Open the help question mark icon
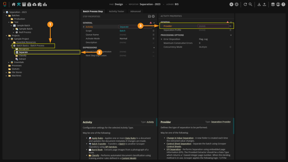The width and height of the screenshot is (288, 162). 283,4
